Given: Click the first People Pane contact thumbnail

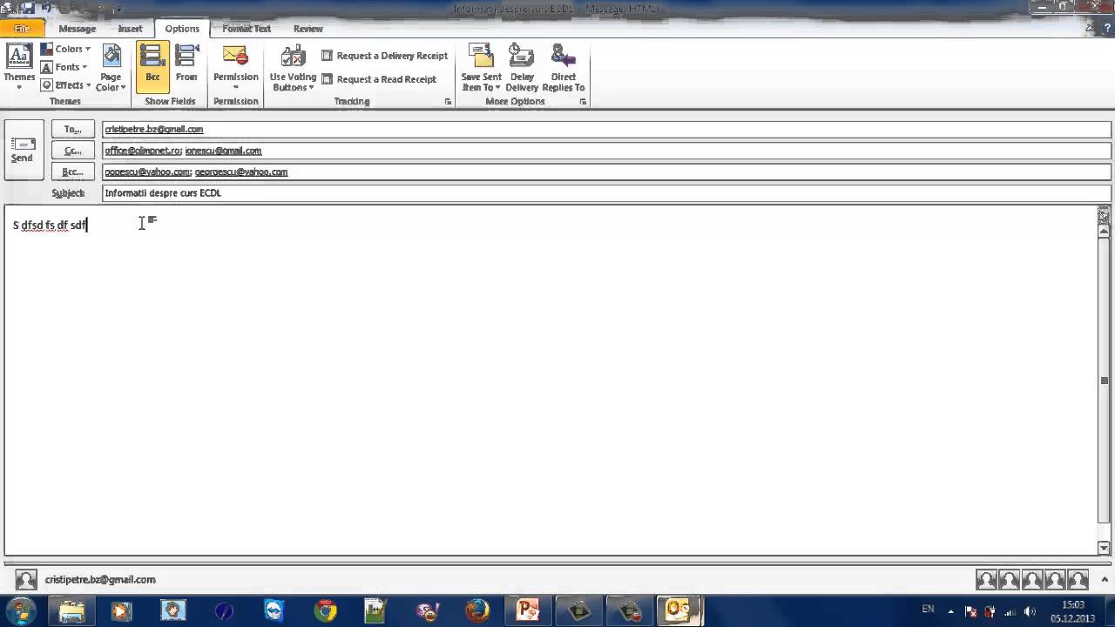Looking at the screenshot, I should pos(986,580).
